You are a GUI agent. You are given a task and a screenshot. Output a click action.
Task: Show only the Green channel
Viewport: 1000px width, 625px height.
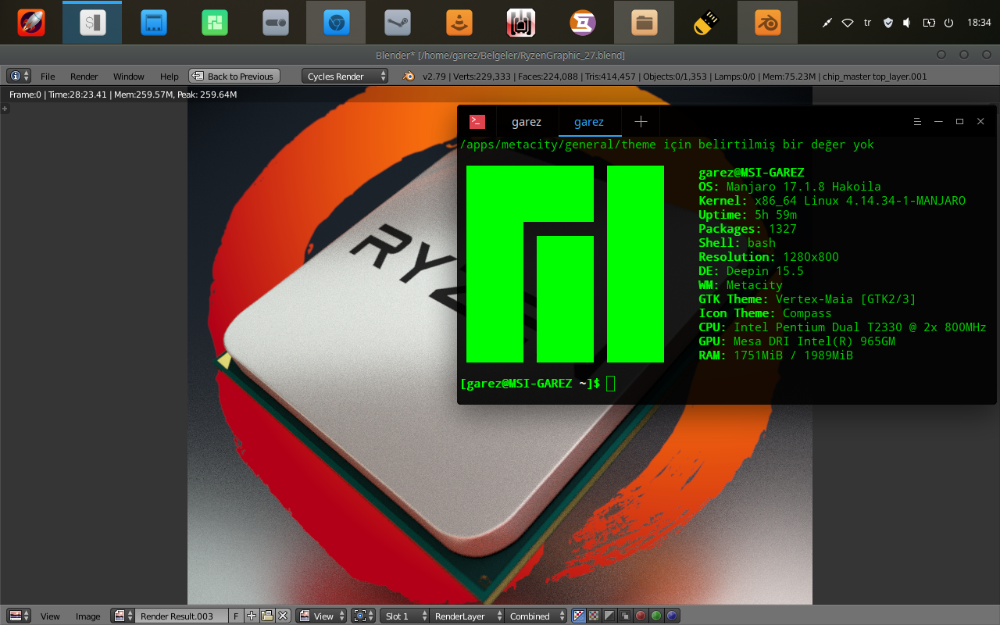click(x=656, y=616)
